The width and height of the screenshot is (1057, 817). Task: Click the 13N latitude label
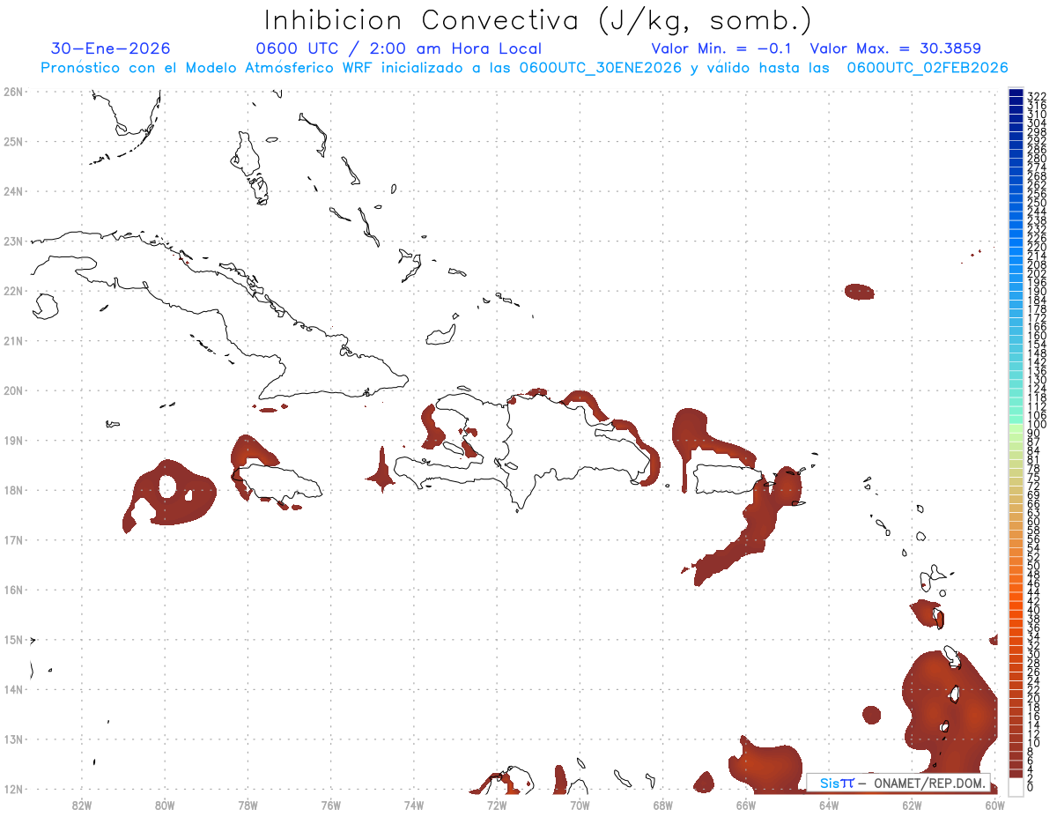[13, 739]
